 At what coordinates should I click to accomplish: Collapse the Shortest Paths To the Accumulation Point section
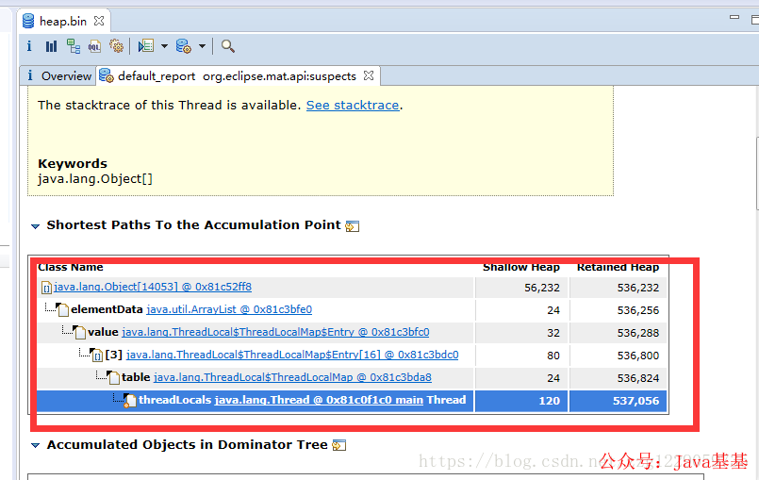(35, 226)
